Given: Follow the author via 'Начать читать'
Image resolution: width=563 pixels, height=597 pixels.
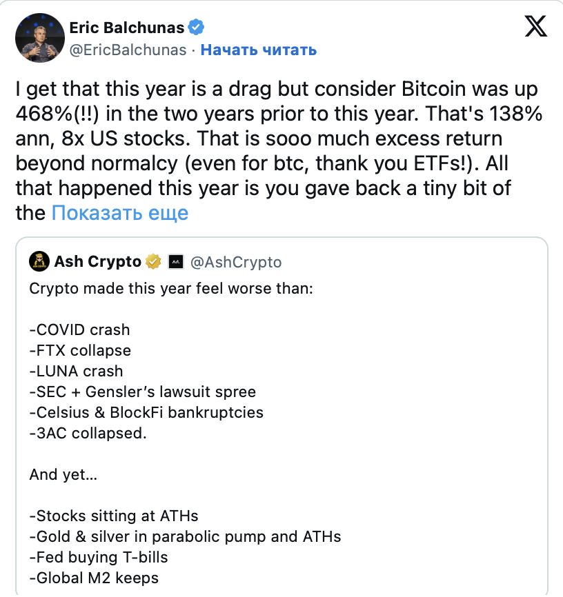Looking at the screenshot, I should 259,50.
